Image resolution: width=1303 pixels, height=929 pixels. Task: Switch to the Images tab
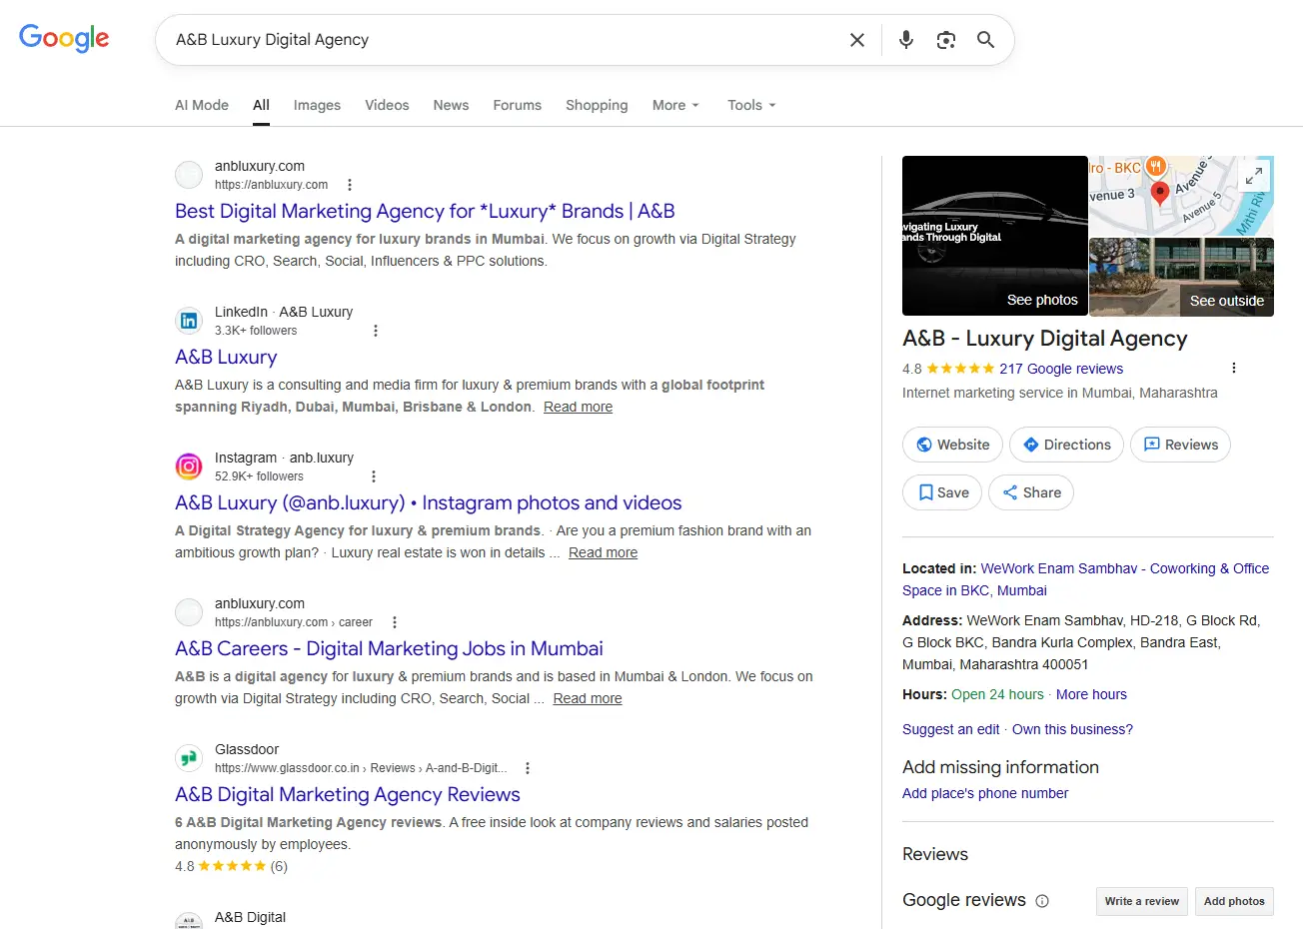click(x=317, y=105)
